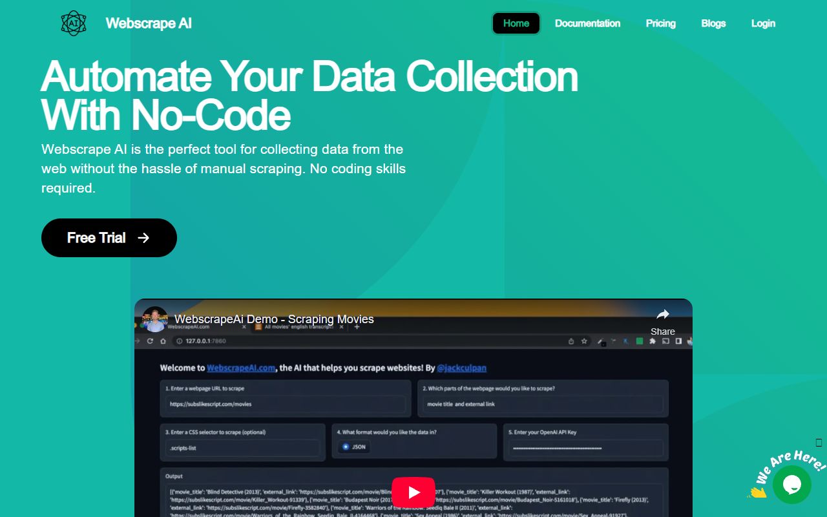Viewport: 827px width, 517px height.
Task: Navigate to Pricing
Action: [x=660, y=23]
